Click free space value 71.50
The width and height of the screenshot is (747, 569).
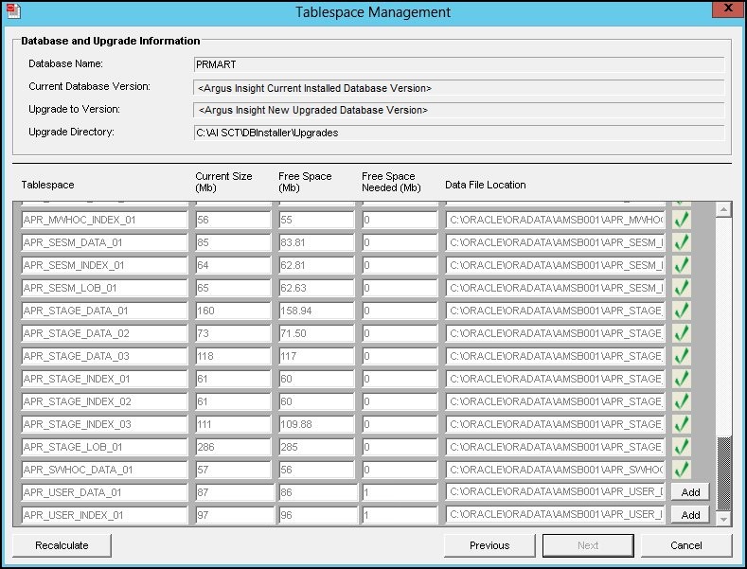pyautogui.click(x=317, y=333)
